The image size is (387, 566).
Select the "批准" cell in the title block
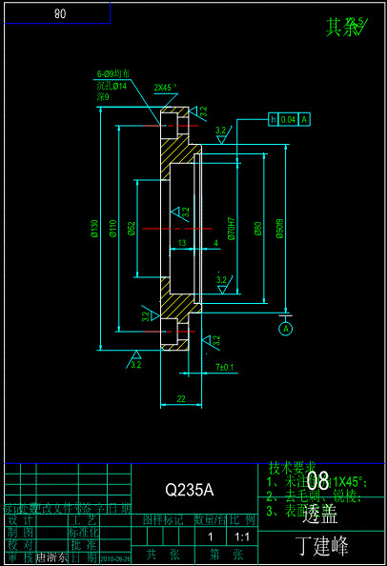pyautogui.click(x=83, y=544)
